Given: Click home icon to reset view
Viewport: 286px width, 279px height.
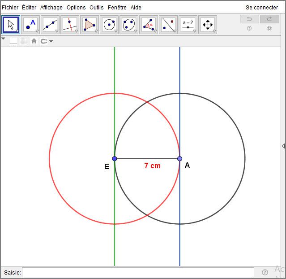Looking at the screenshot, I should tap(34, 41).
